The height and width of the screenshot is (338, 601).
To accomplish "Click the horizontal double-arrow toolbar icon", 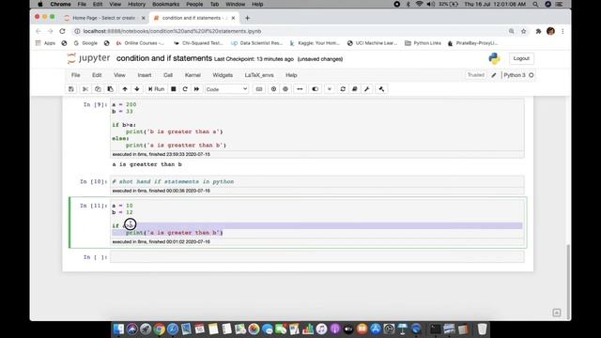I will coord(300,89).
